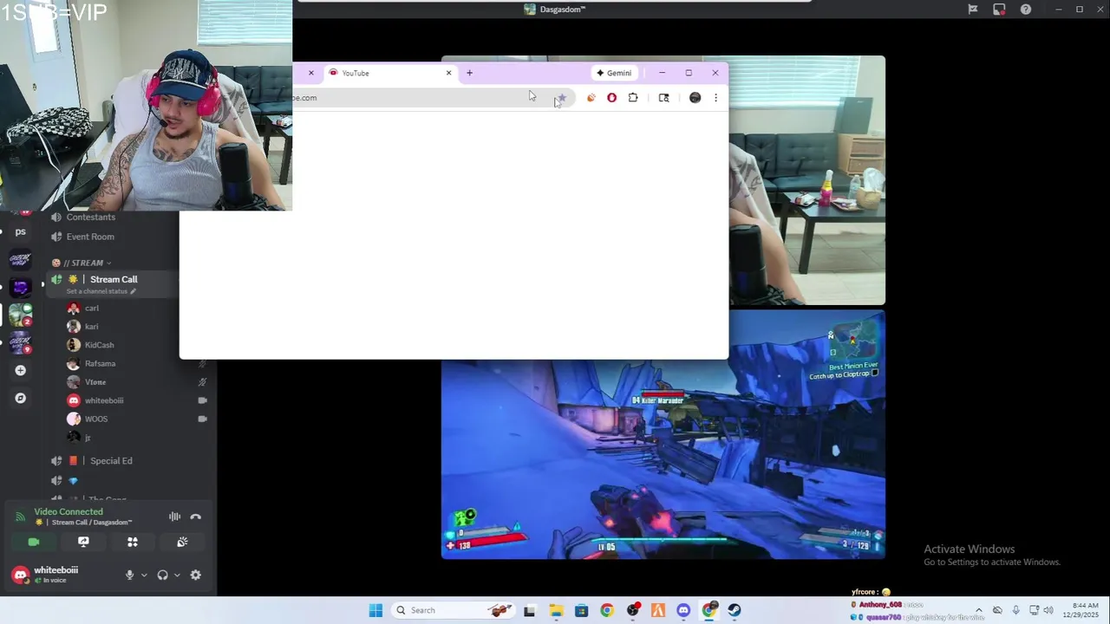Show hidden system tray icons

pos(979,610)
